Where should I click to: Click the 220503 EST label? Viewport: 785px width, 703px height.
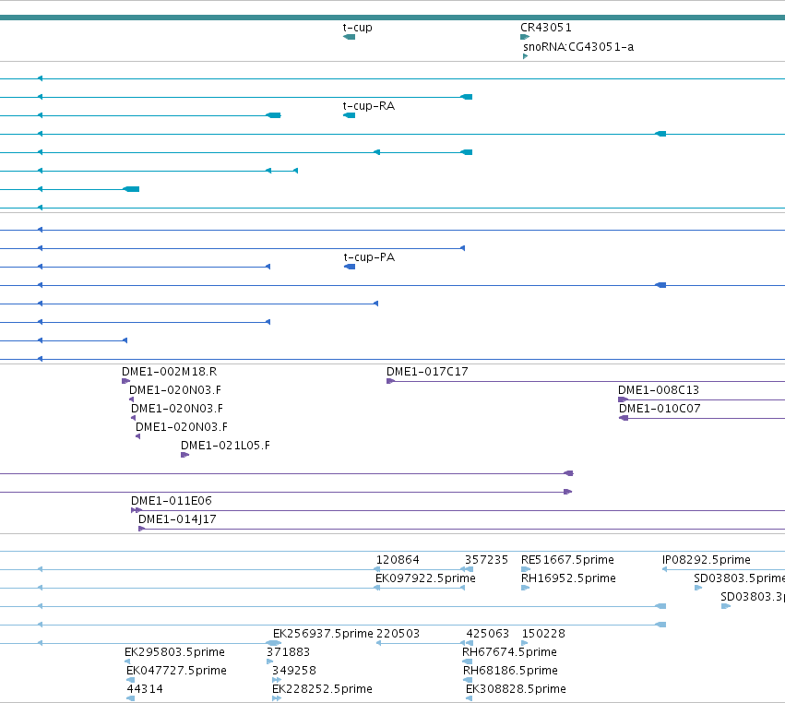point(398,634)
